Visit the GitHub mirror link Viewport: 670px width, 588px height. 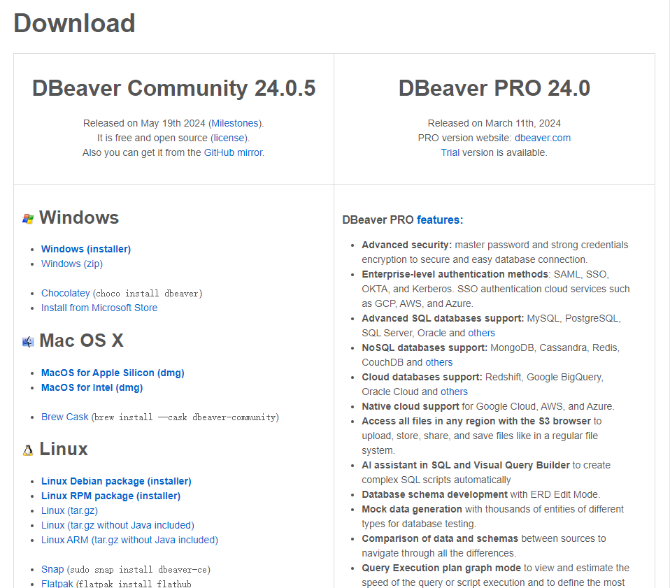(x=234, y=152)
